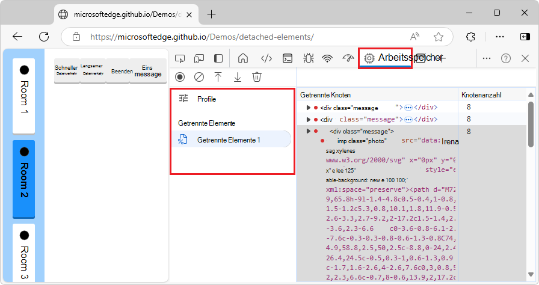Viewport: 539px width, 285px height.
Task: Collapse the third div class message node
Action: [309, 131]
